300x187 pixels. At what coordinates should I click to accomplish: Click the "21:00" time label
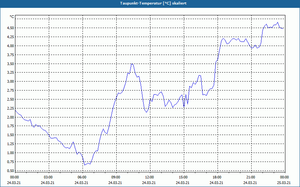pos(251,177)
